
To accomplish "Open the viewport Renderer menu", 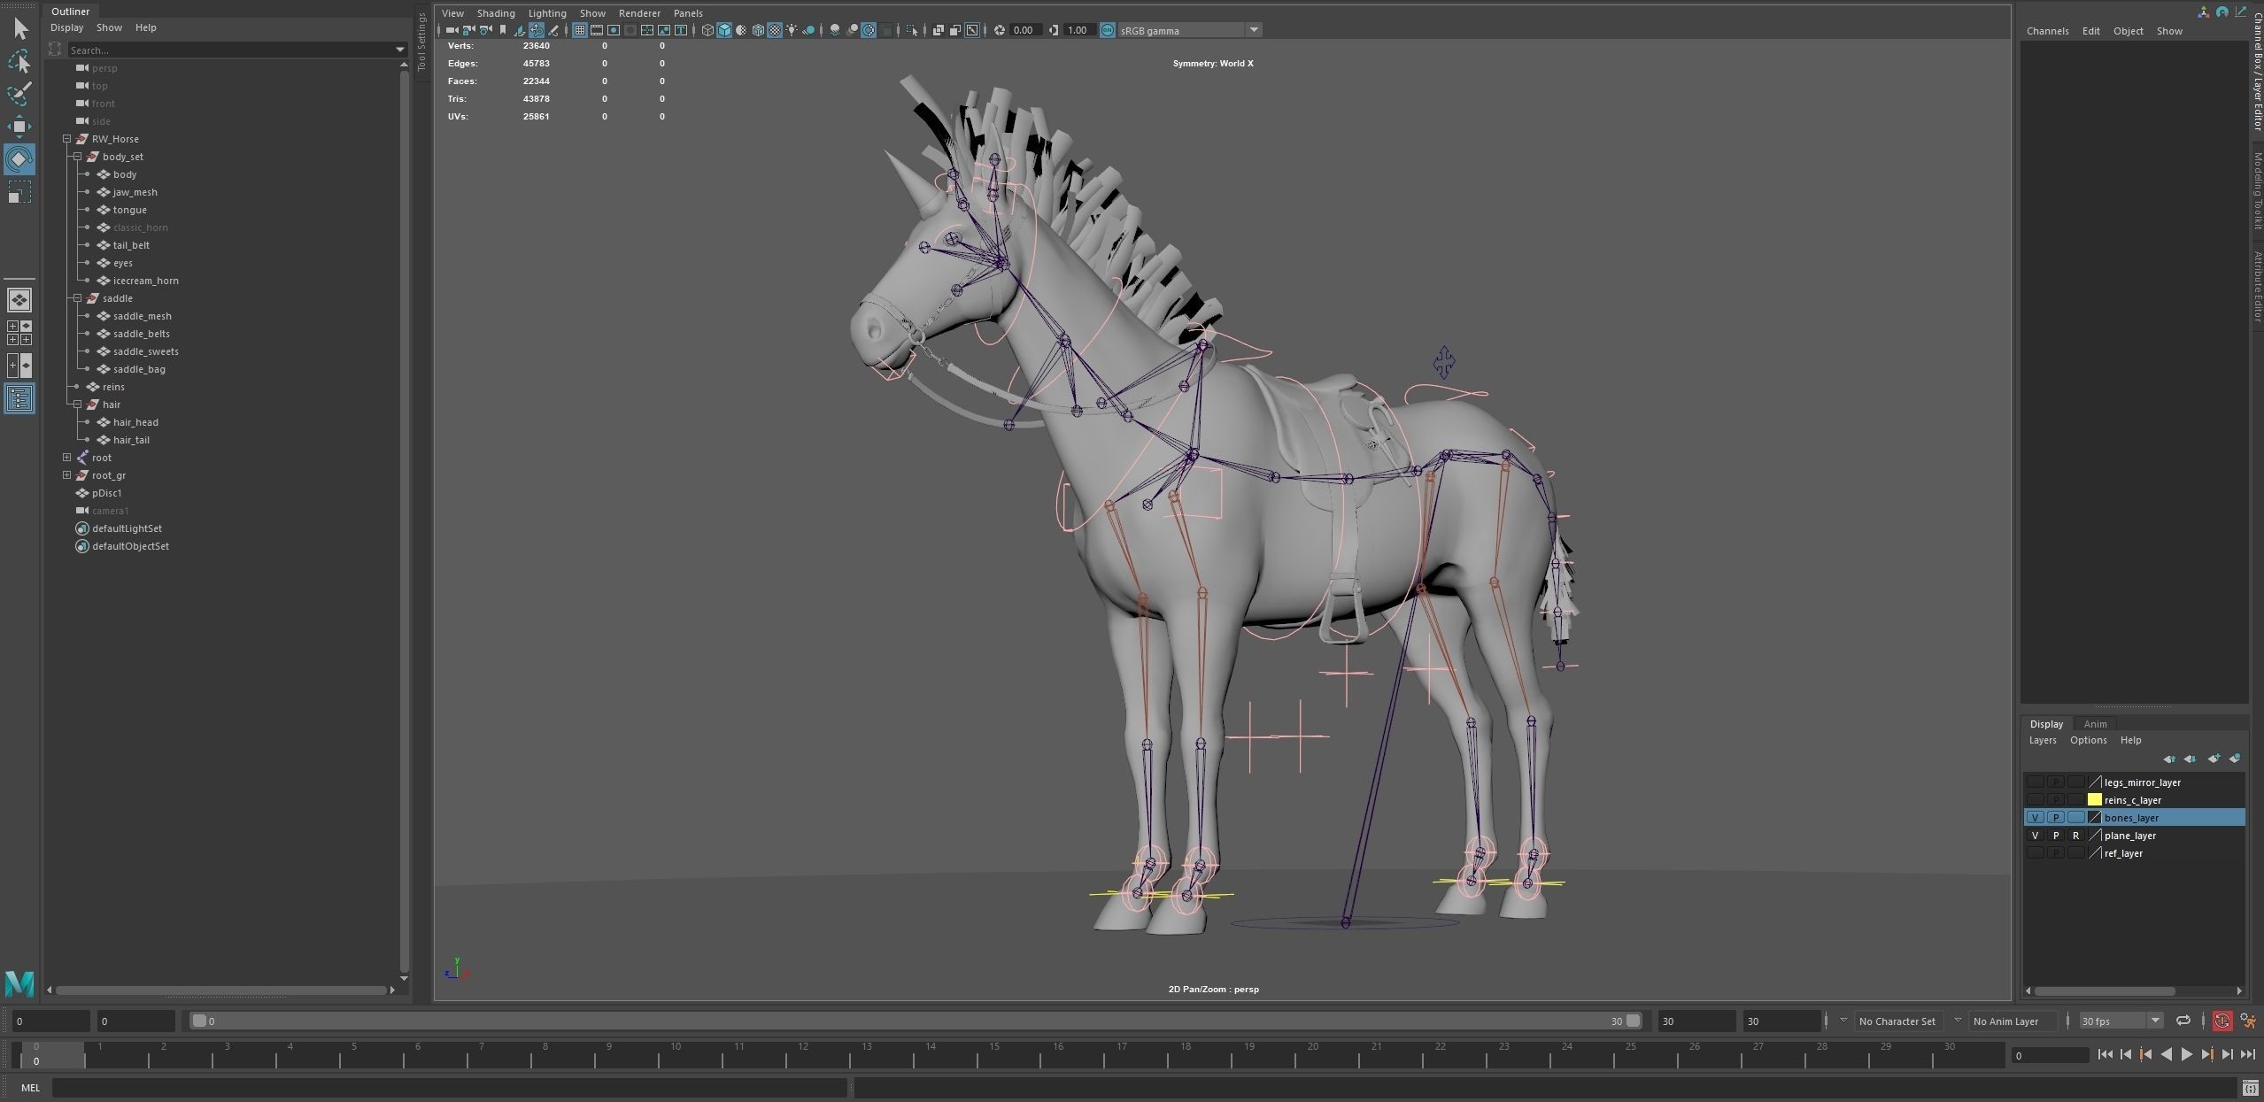I will (x=639, y=13).
